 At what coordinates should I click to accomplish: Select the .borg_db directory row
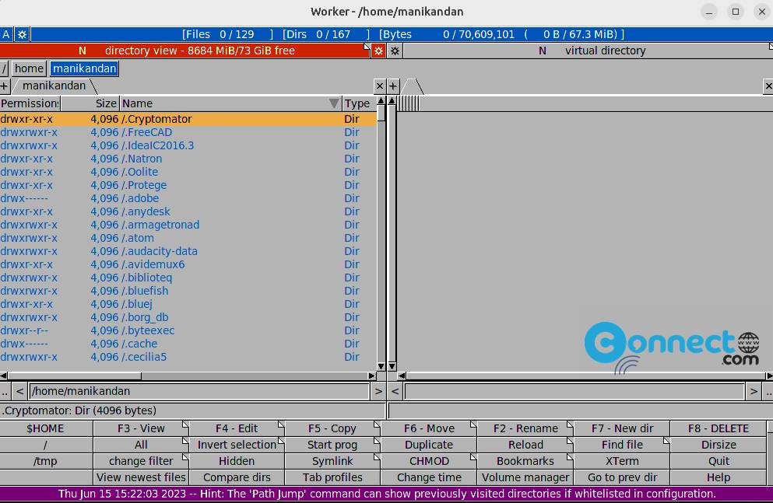coord(188,317)
